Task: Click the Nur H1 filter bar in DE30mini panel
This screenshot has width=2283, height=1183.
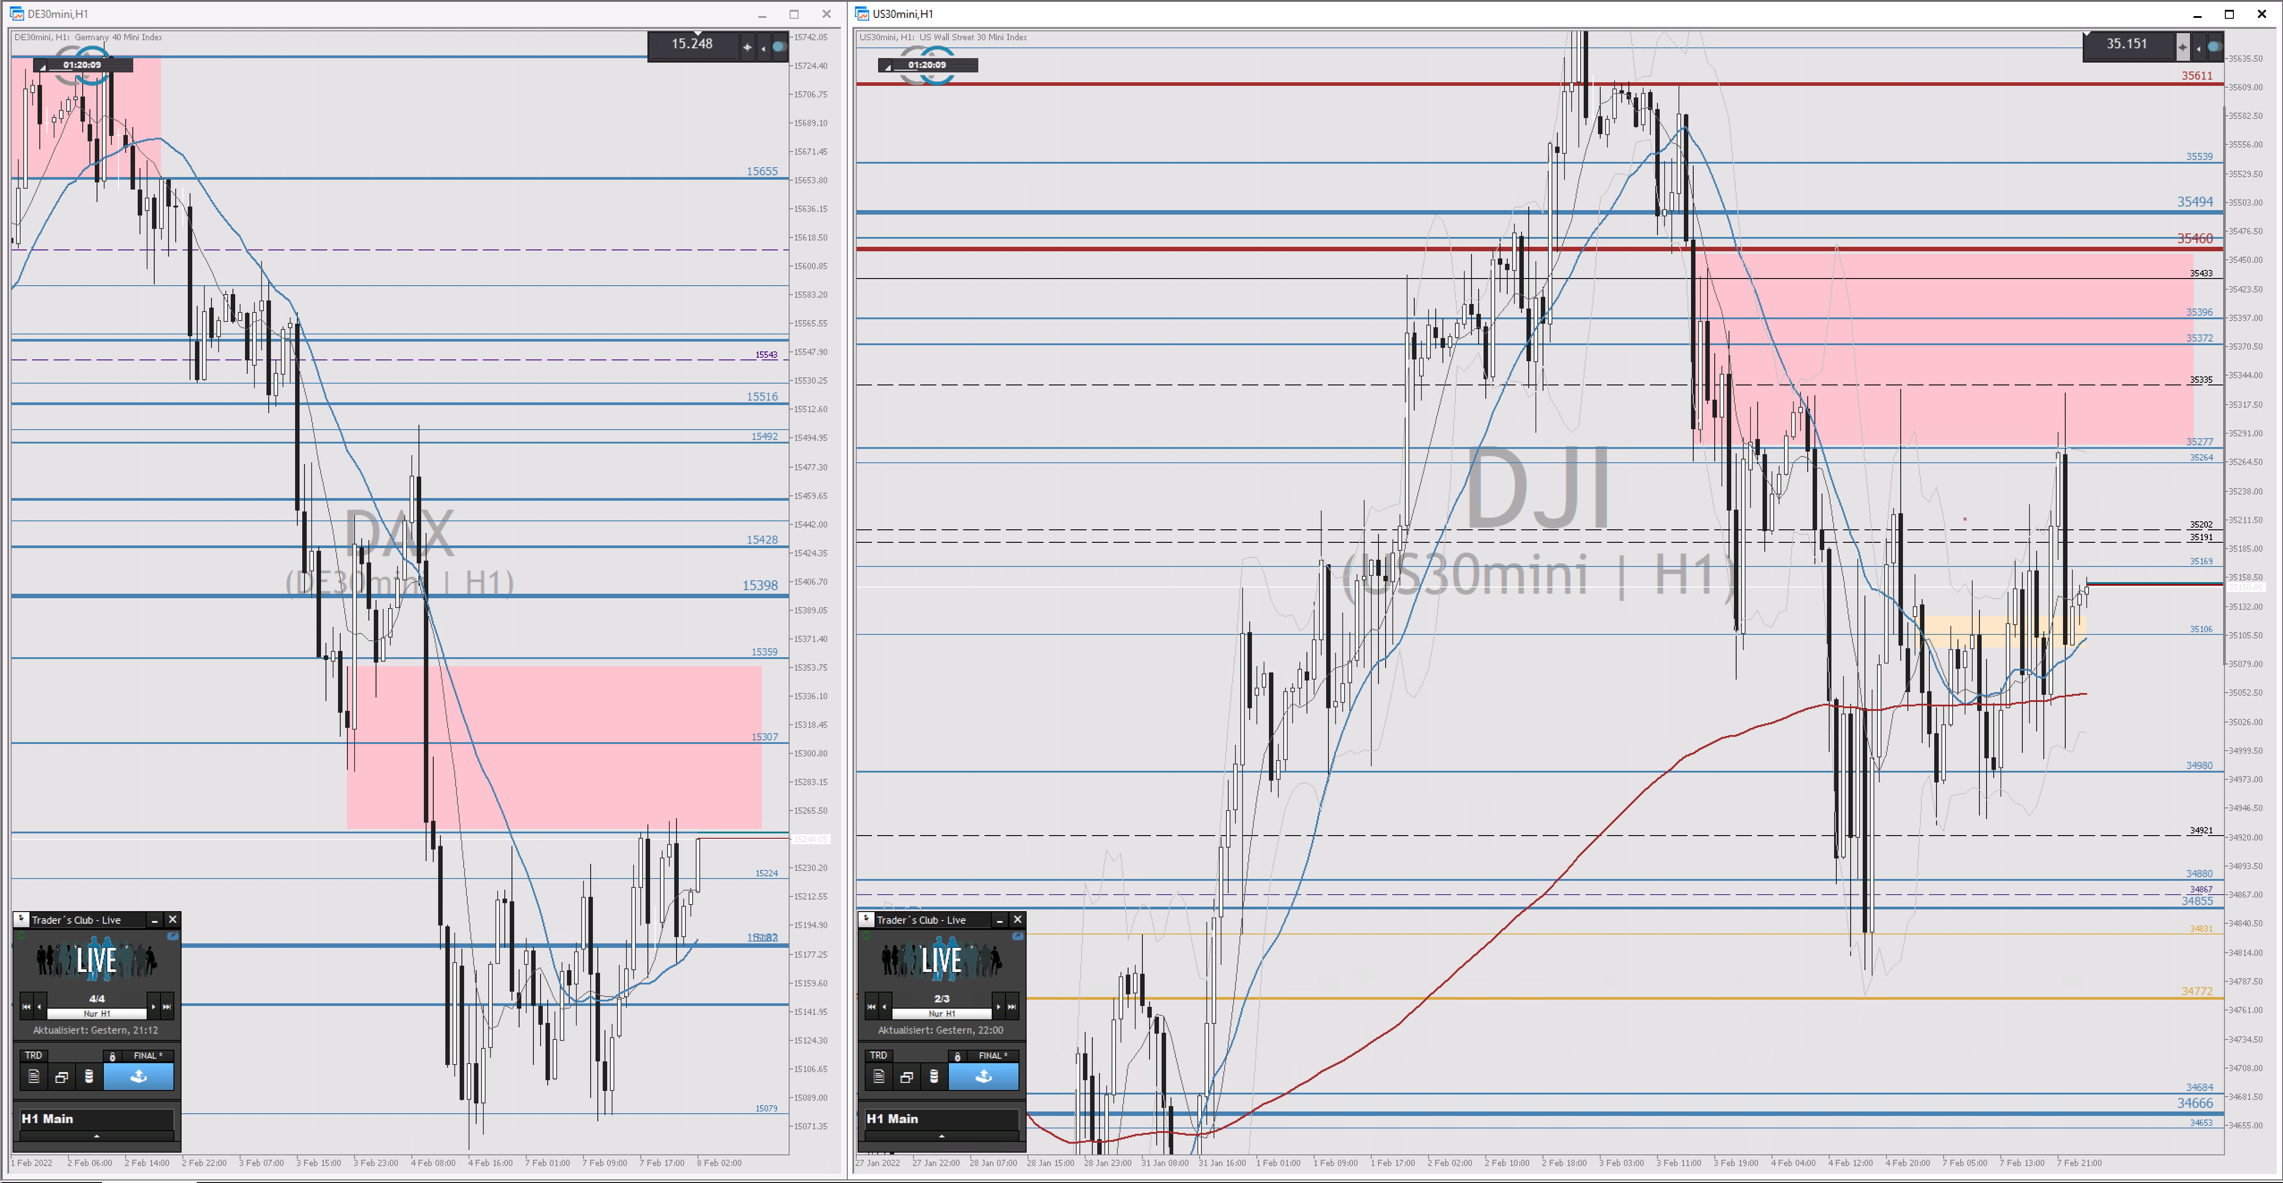Action: pyautogui.click(x=97, y=1013)
